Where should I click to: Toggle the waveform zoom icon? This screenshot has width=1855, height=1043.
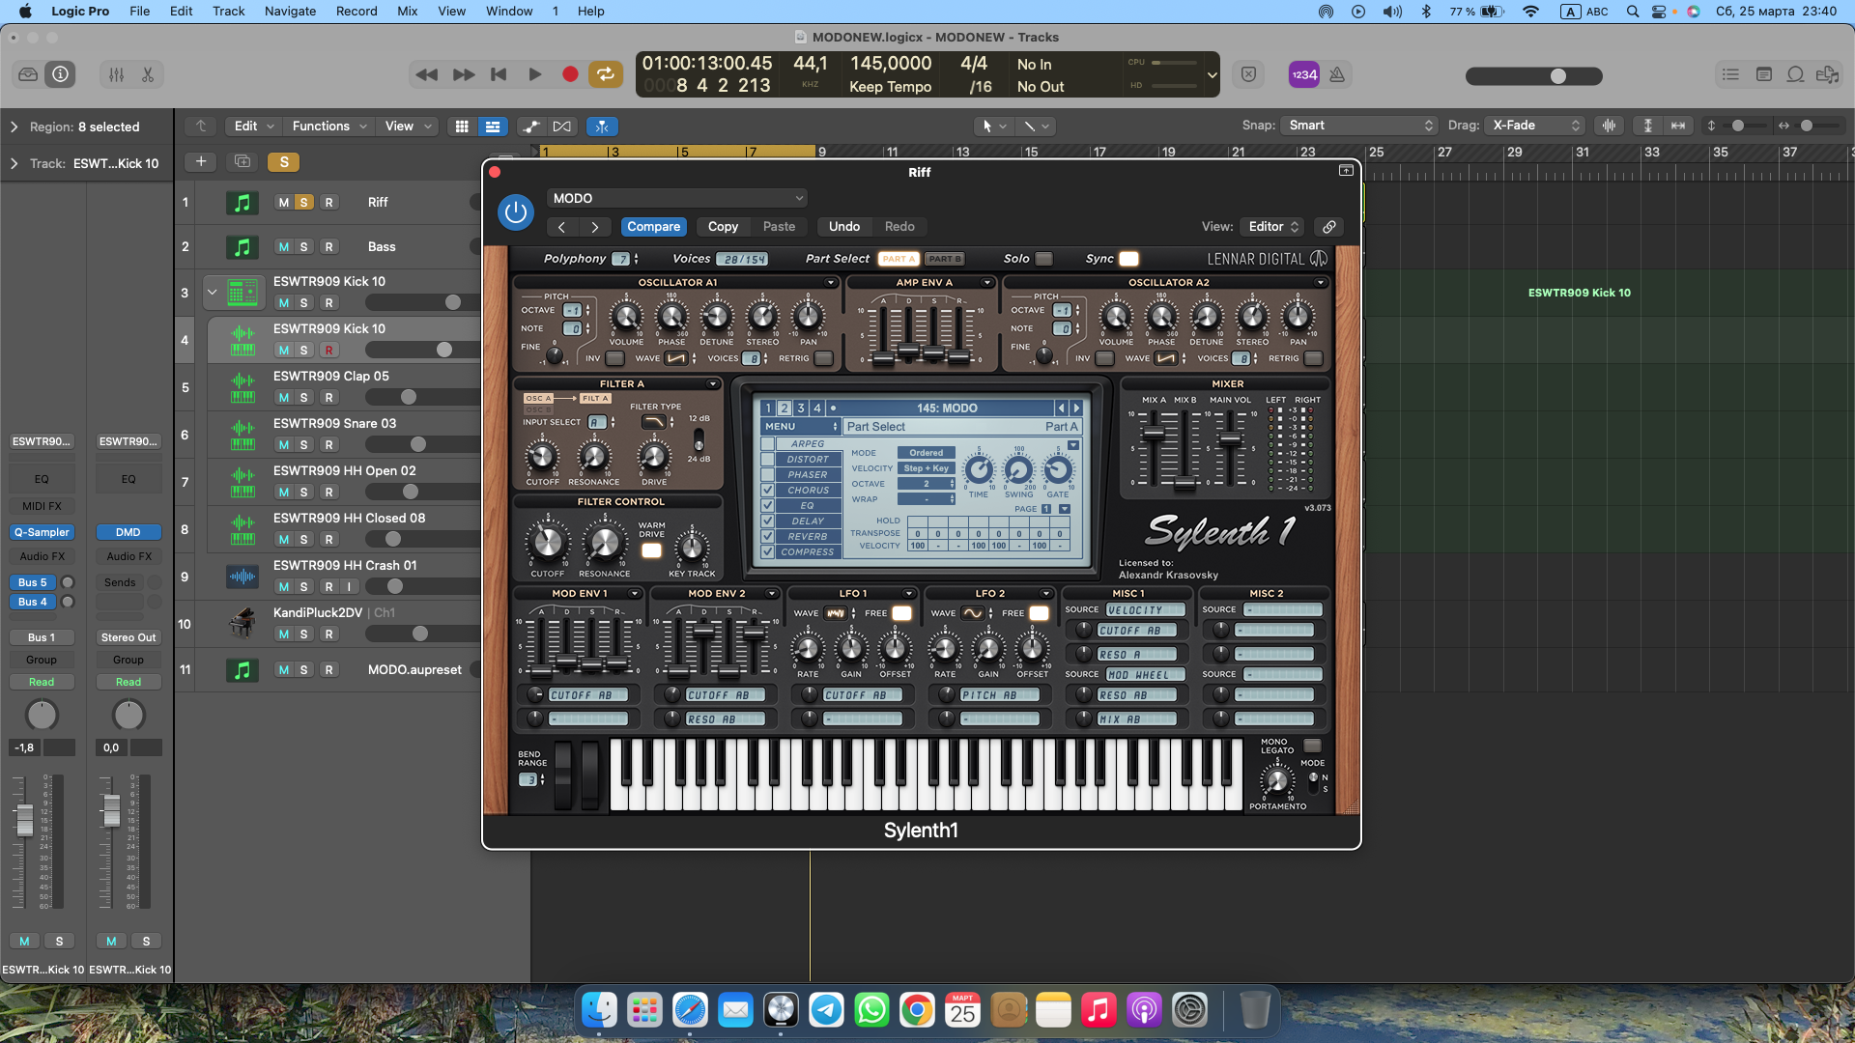1609,126
